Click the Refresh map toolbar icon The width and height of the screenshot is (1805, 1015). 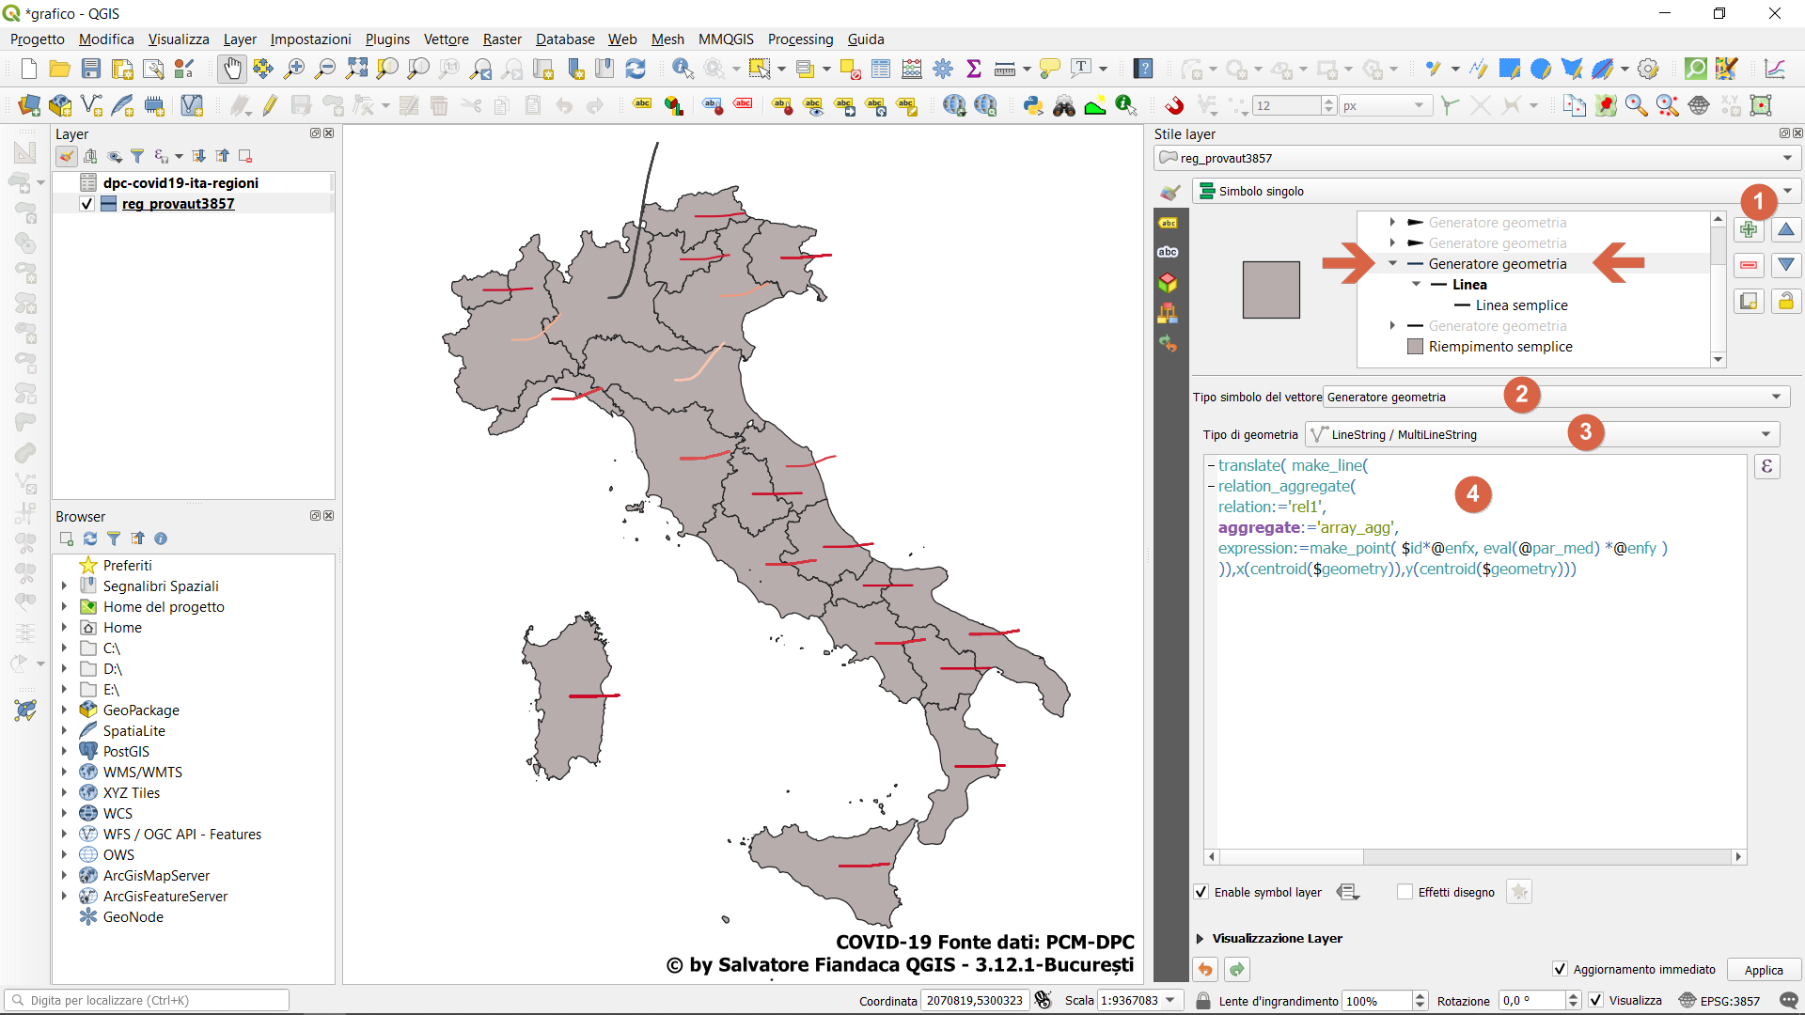[636, 69]
